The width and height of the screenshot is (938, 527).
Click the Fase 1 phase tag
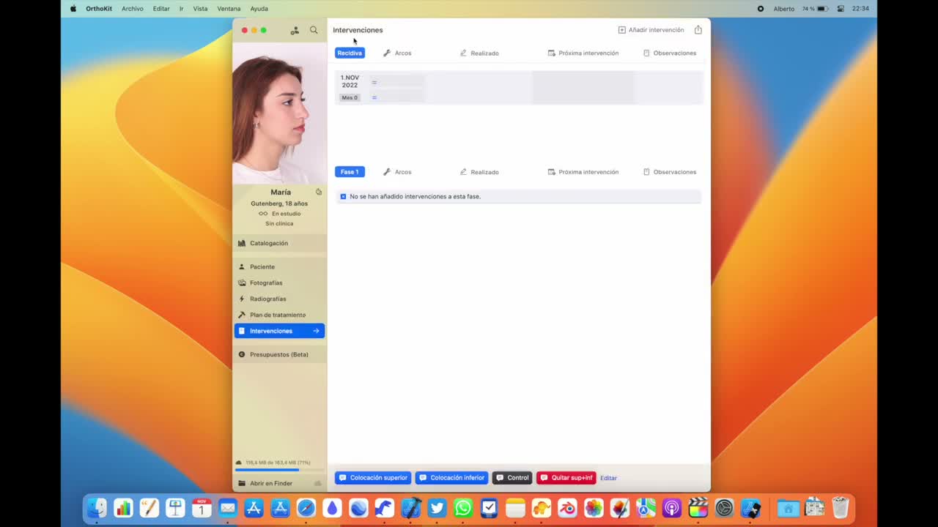click(350, 172)
